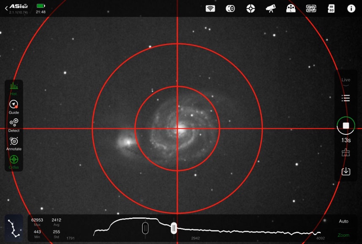Open the Wi-Fi settings icon
This screenshot has height=244, width=362.
[210, 8]
